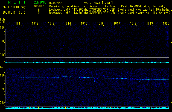Click the timestamp 25.08.15 10:10
Image resolution: width=172 pixels, height=112 pixels.
click(x=14, y=13)
